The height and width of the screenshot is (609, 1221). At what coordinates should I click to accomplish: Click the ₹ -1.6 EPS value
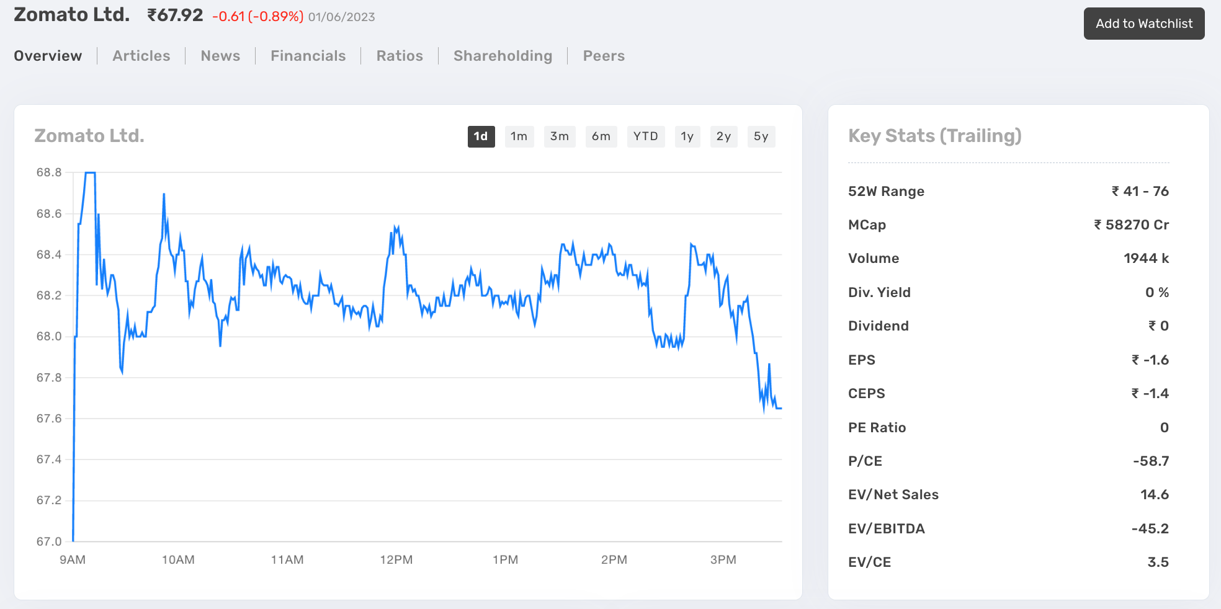[1150, 360]
